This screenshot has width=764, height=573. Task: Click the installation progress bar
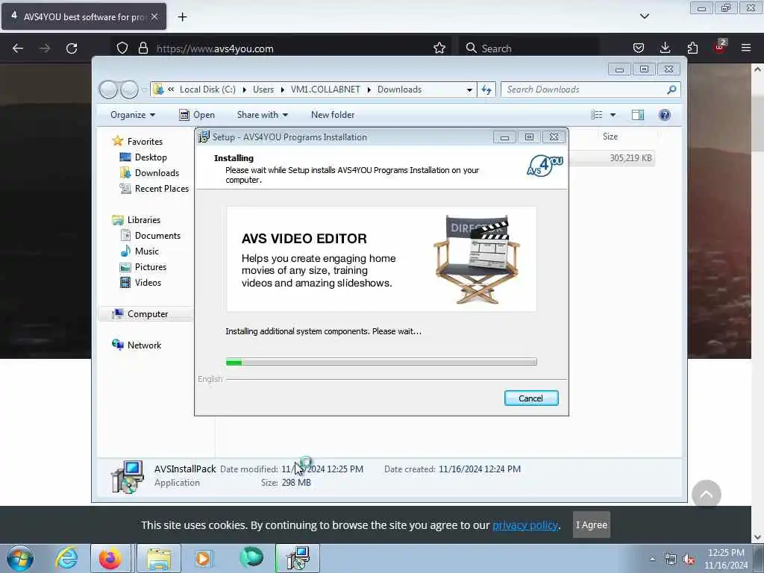(x=381, y=362)
